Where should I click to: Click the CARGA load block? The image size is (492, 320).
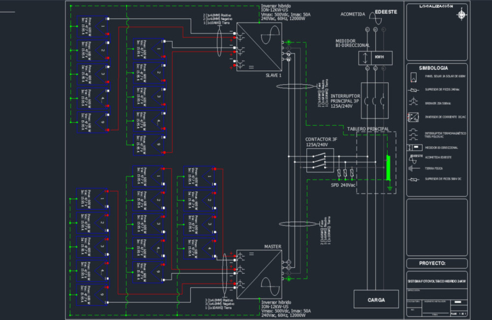coord(376,299)
